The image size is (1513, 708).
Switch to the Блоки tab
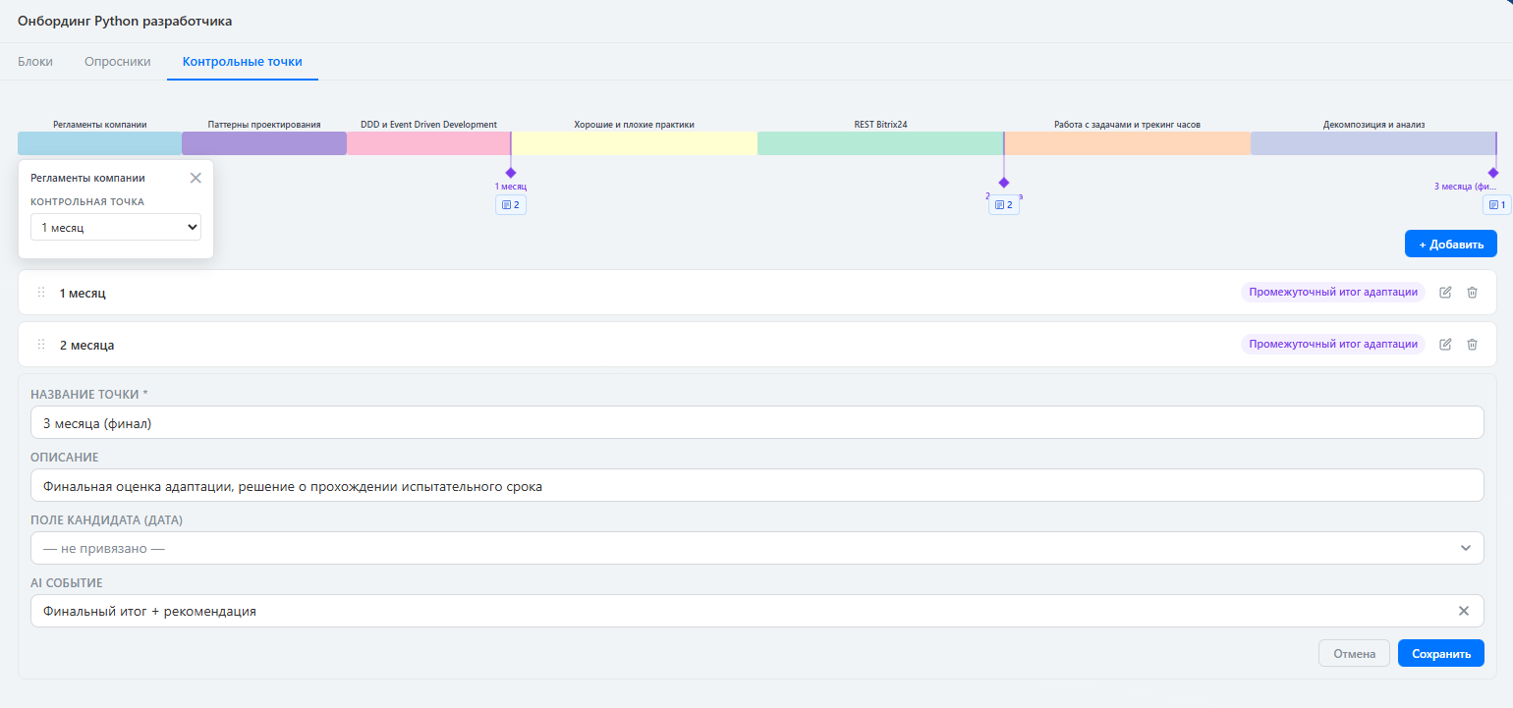coord(35,61)
